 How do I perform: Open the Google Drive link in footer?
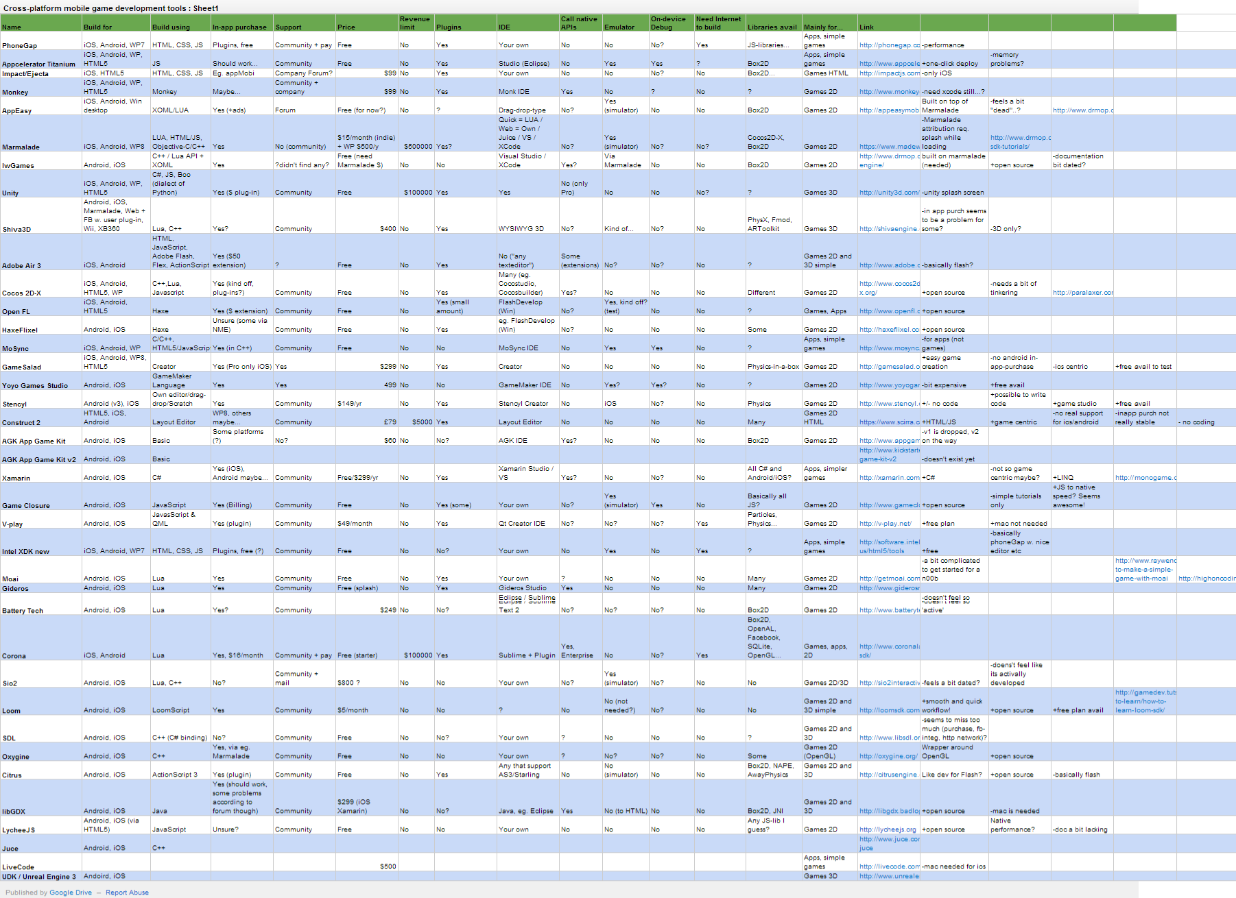tap(70, 893)
